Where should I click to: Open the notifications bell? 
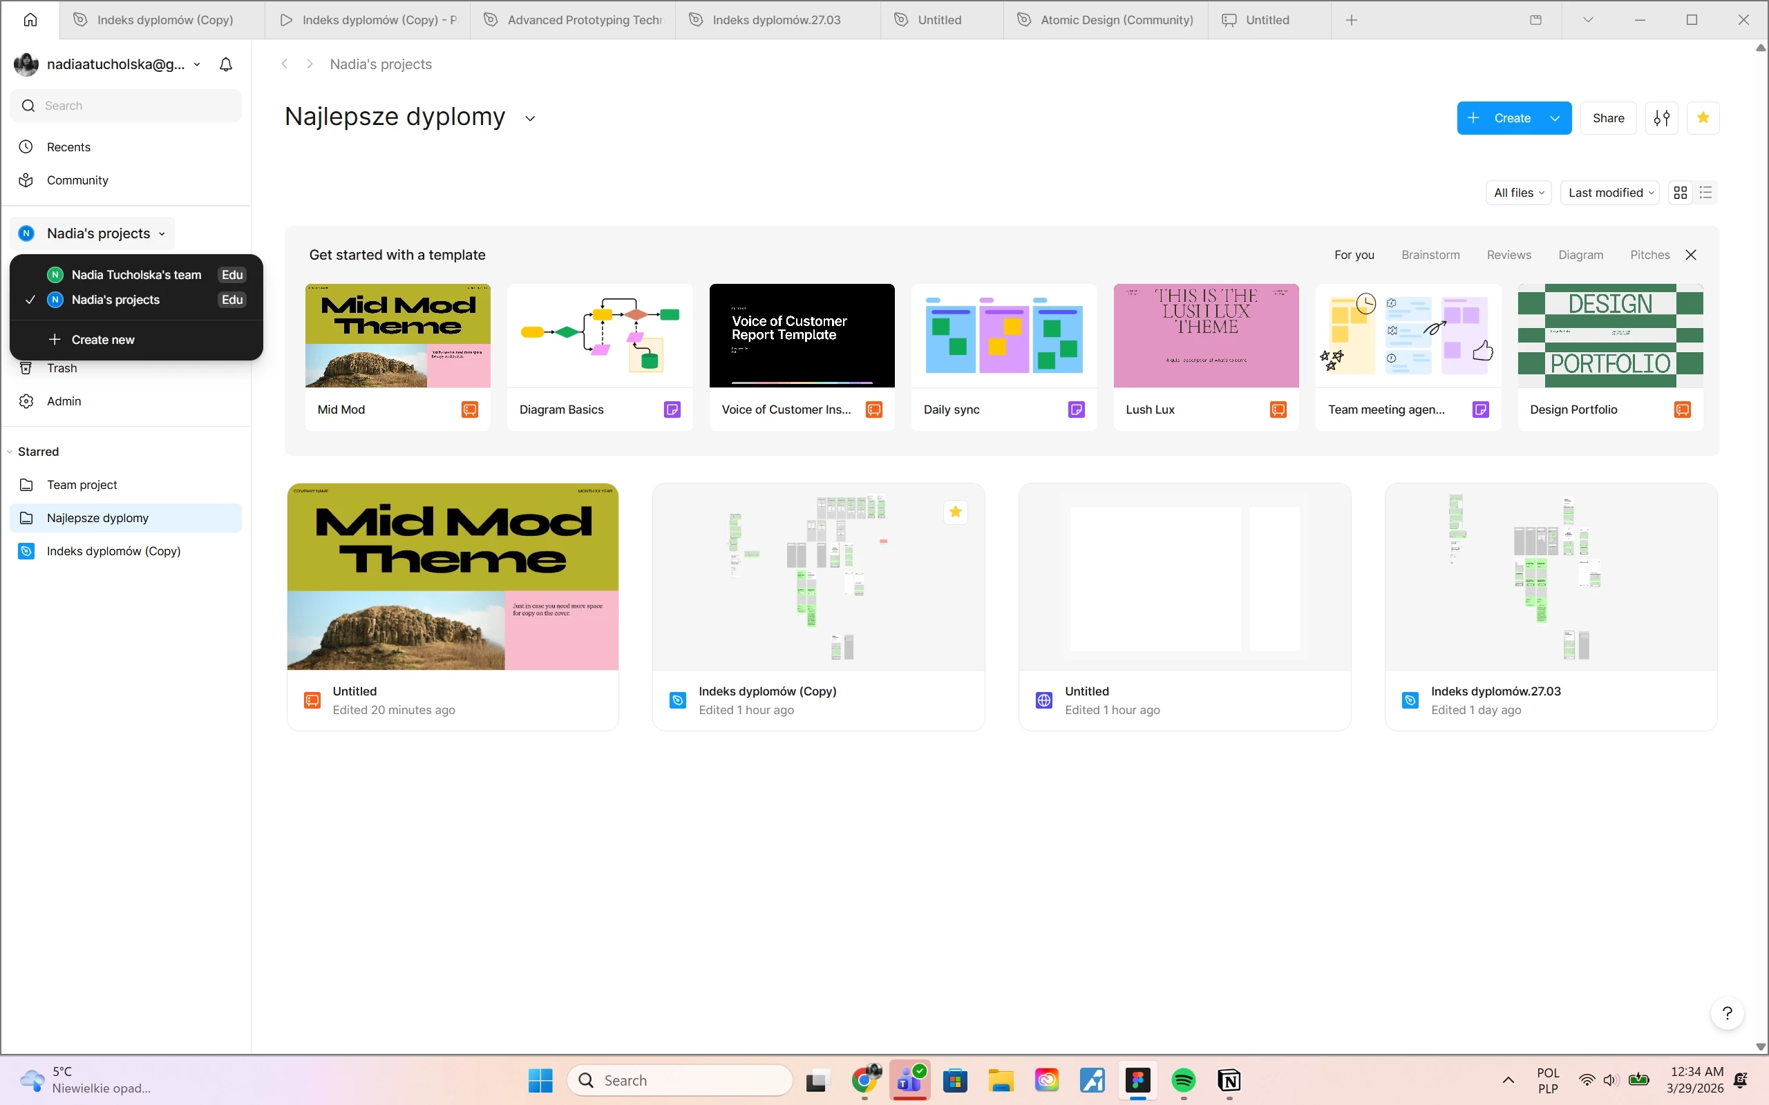click(x=226, y=64)
